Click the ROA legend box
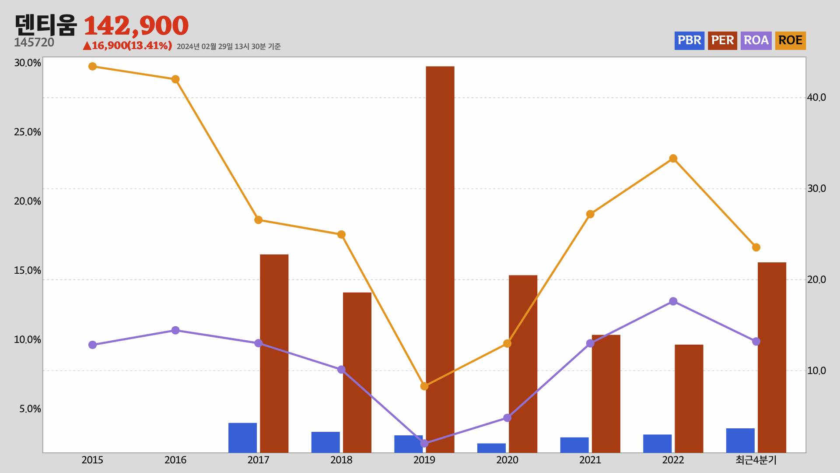Viewport: 840px width, 473px height. pos(756,41)
